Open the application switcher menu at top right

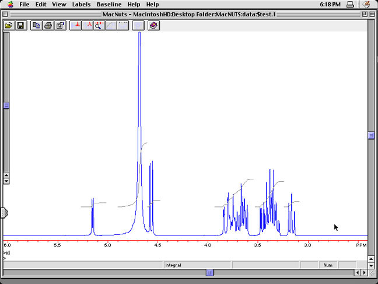[366, 4]
